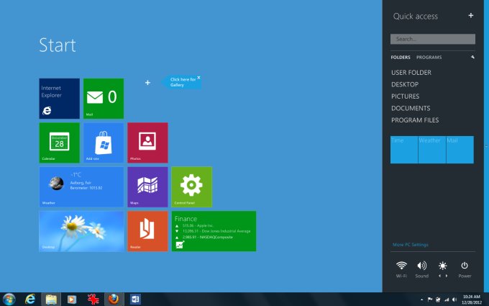Screen dimensions: 489x306
Task: Open the Control Panel tile
Action: (x=191, y=186)
